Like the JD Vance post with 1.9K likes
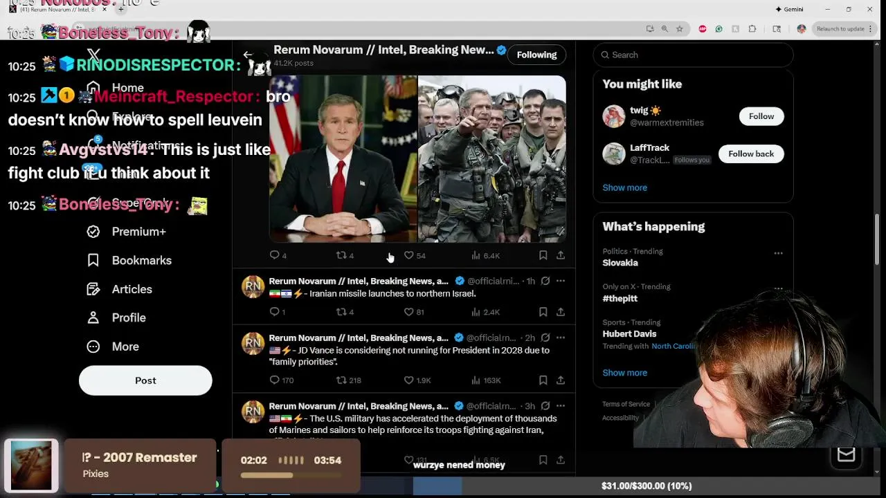 pos(409,380)
